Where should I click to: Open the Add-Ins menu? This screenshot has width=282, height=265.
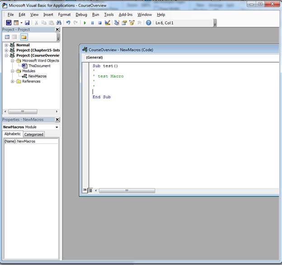tap(125, 14)
